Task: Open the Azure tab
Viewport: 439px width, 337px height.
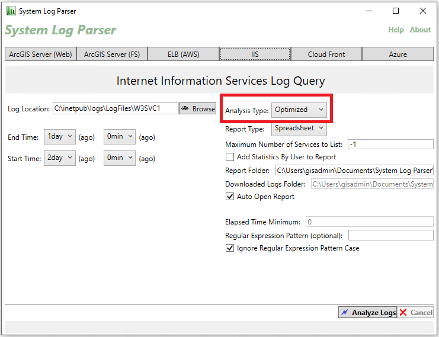Action: tap(398, 54)
